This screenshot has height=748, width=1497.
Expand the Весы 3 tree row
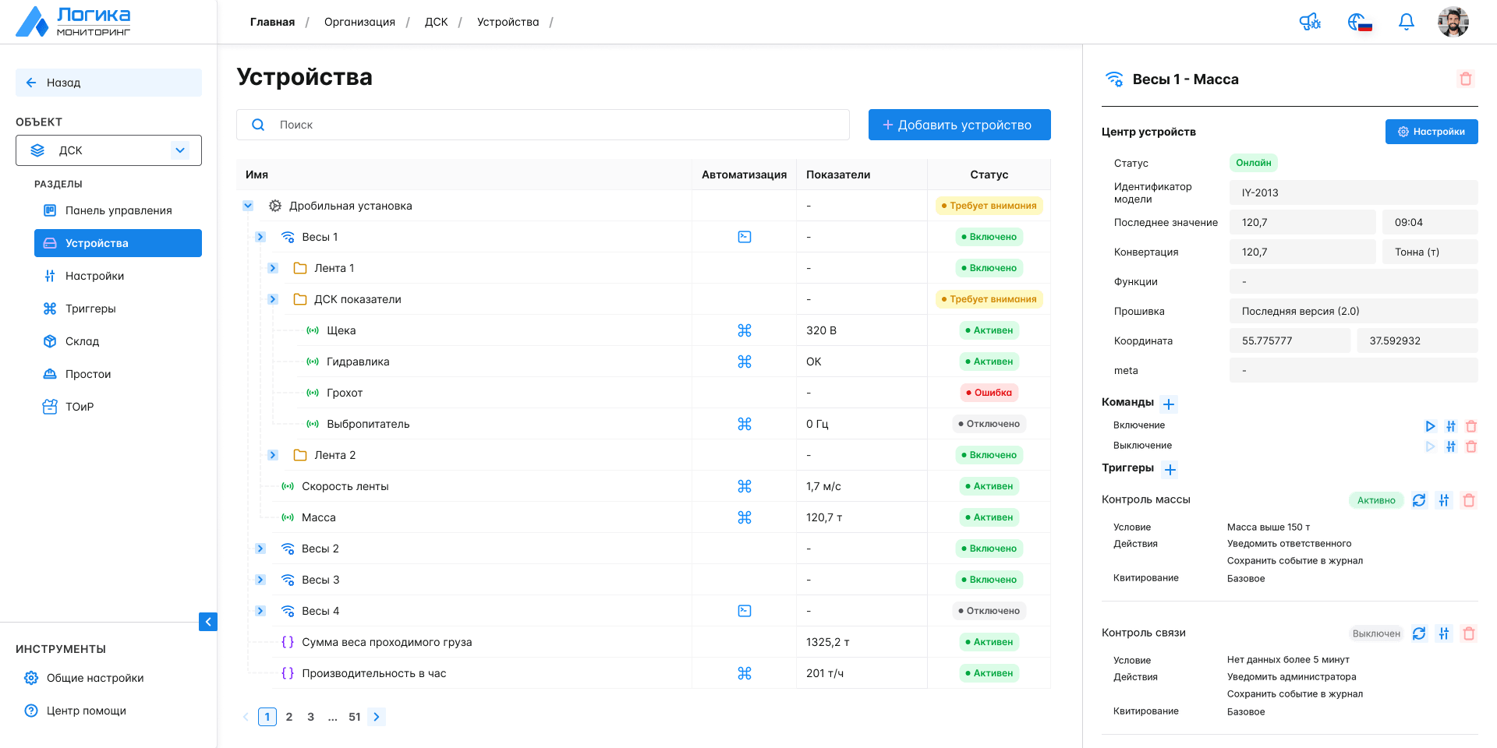[260, 580]
